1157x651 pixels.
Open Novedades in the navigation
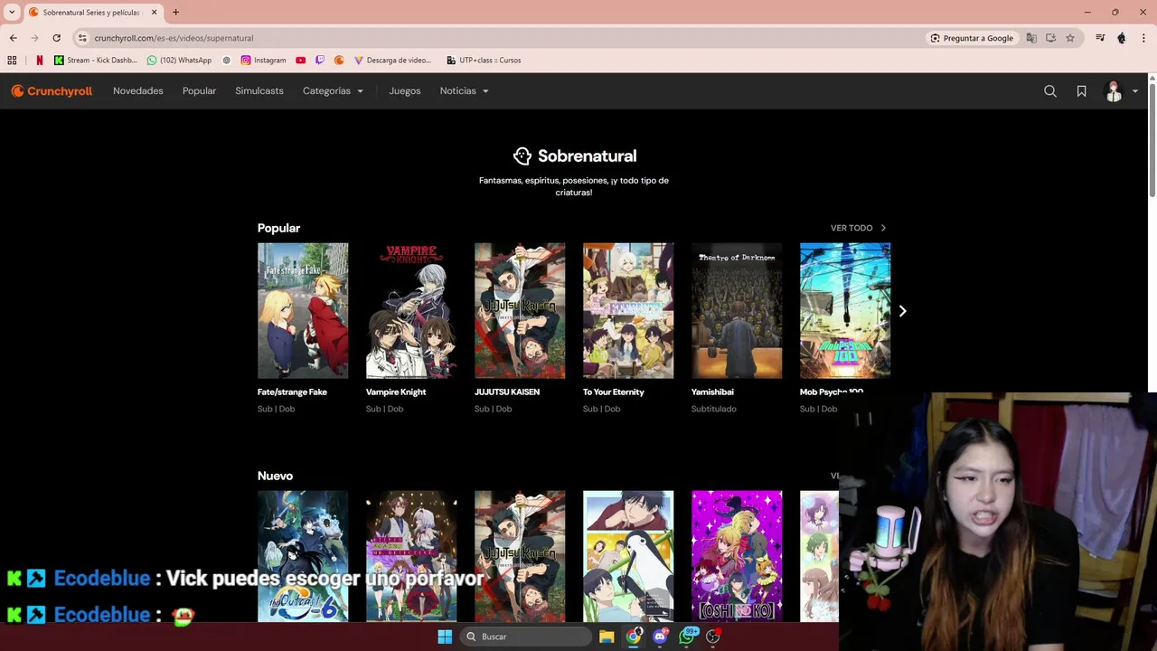point(138,91)
